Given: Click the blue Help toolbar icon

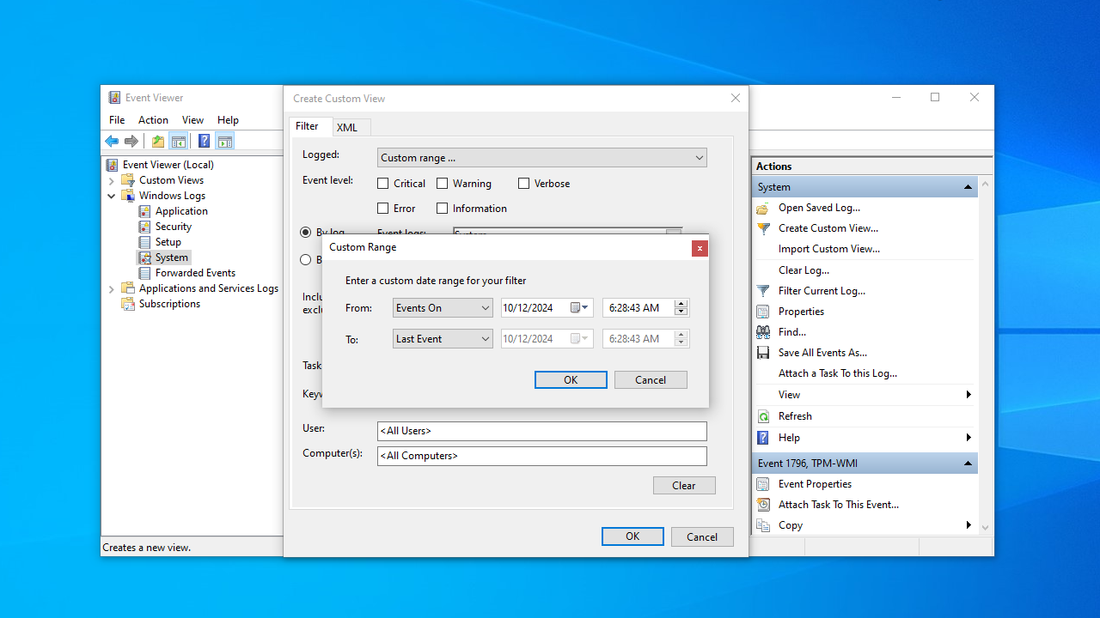Looking at the screenshot, I should [204, 142].
